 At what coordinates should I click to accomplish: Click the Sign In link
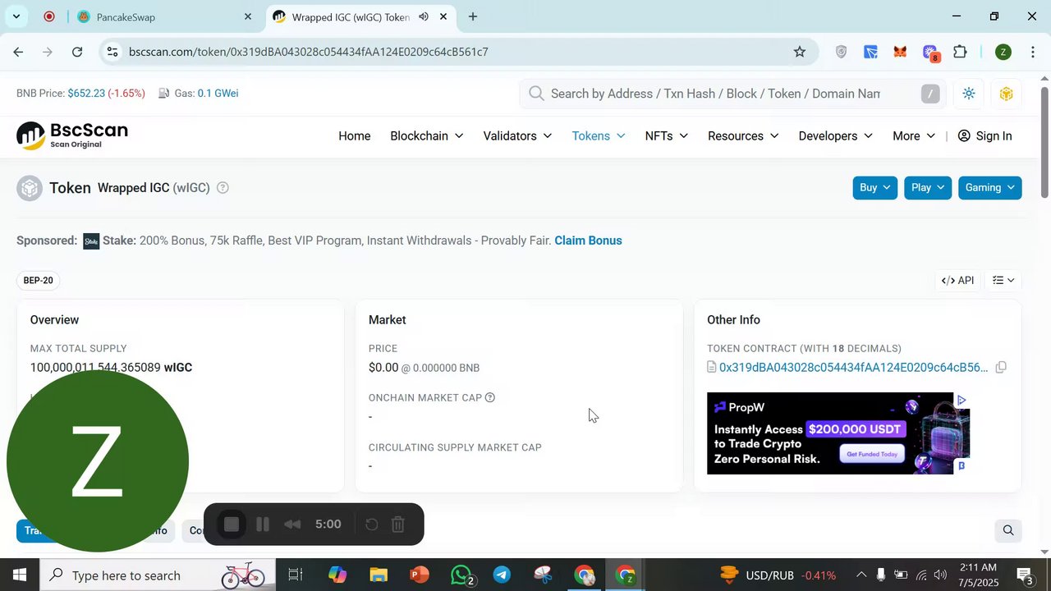click(984, 136)
